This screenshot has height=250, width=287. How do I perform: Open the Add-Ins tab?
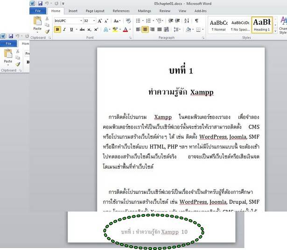click(x=200, y=11)
